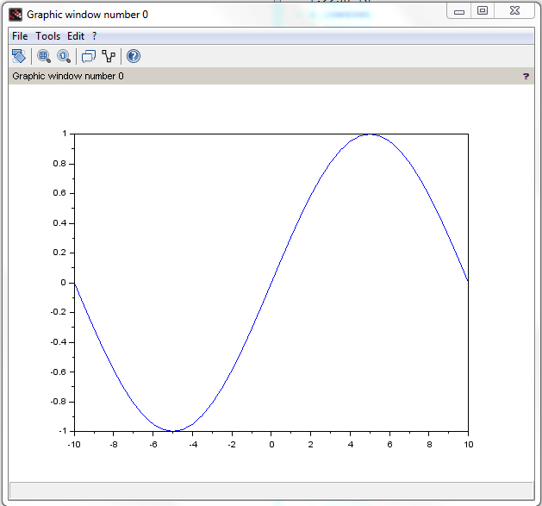The width and height of the screenshot is (542, 506).
Task: Click the curve trough near x=-5
Action: point(174,431)
